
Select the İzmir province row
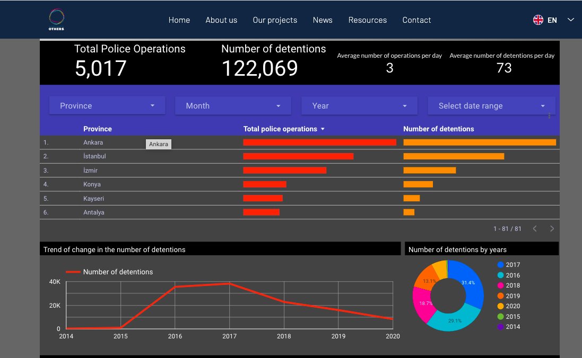coord(300,171)
